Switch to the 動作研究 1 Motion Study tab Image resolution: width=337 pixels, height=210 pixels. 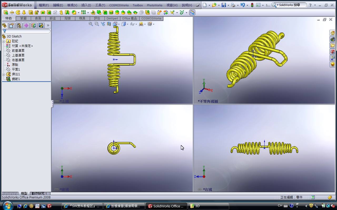click(x=39, y=193)
